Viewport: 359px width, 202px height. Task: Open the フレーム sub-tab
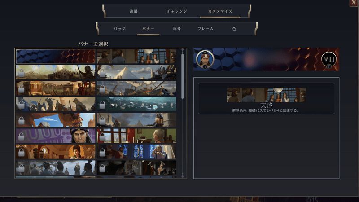(206, 29)
